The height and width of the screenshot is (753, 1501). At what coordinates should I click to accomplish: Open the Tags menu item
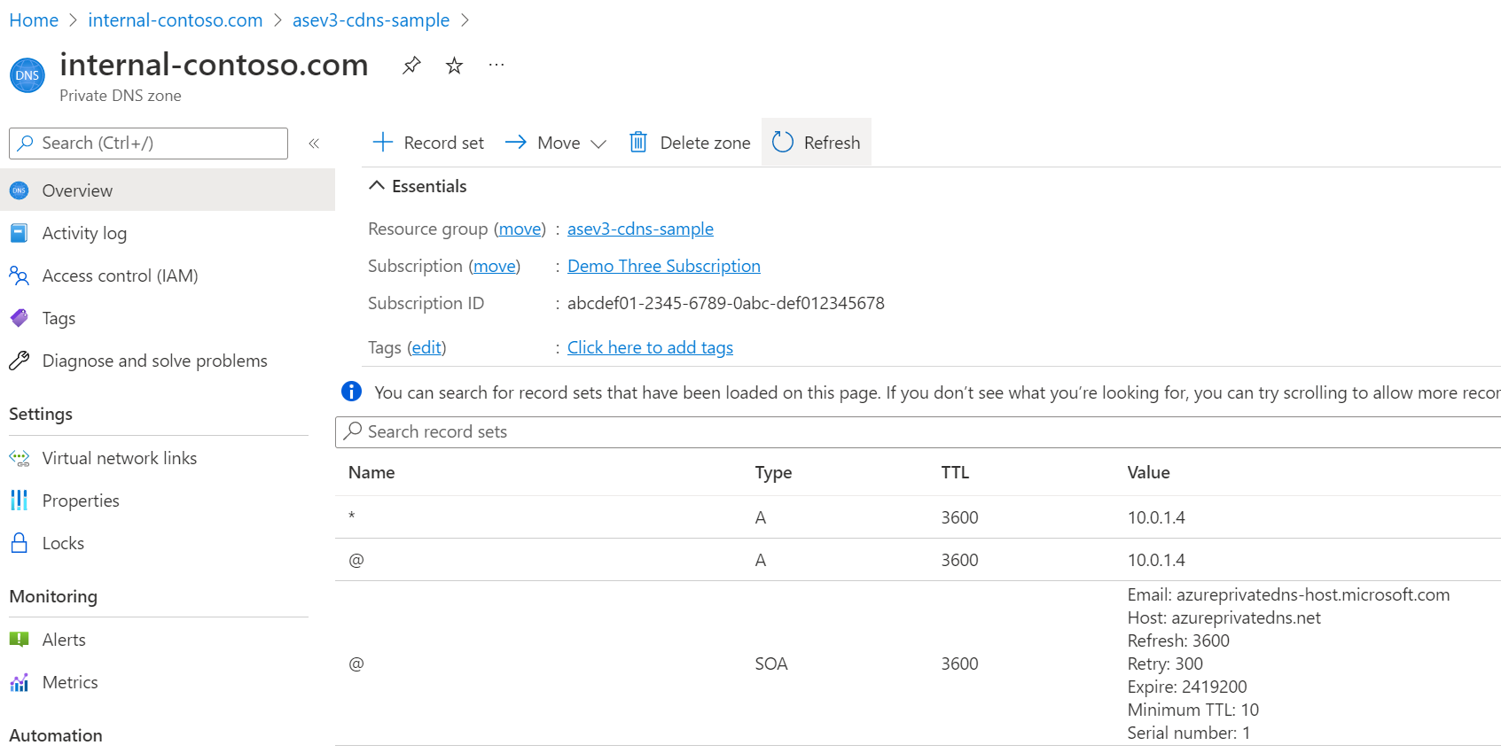pyautogui.click(x=59, y=318)
